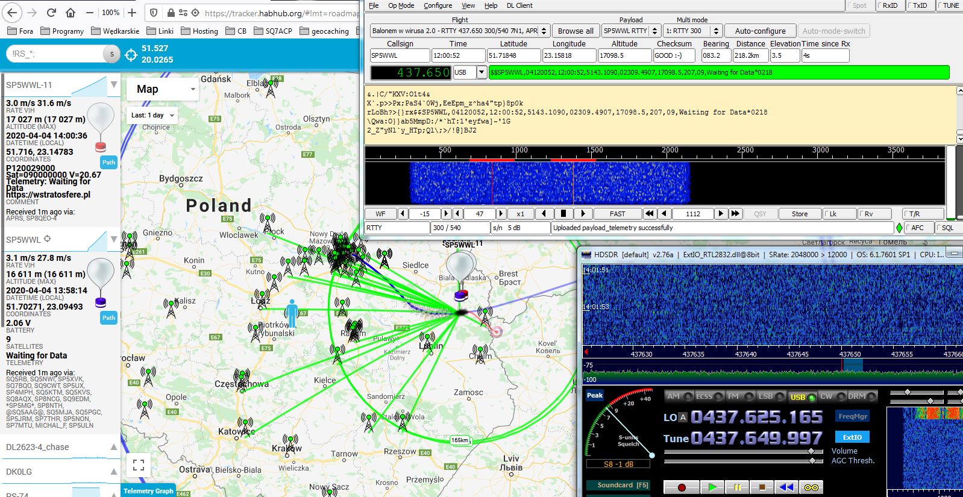The height and width of the screenshot is (497, 963).
Task: Pause the fldigi waterfall with the stop square
Action: [563, 213]
